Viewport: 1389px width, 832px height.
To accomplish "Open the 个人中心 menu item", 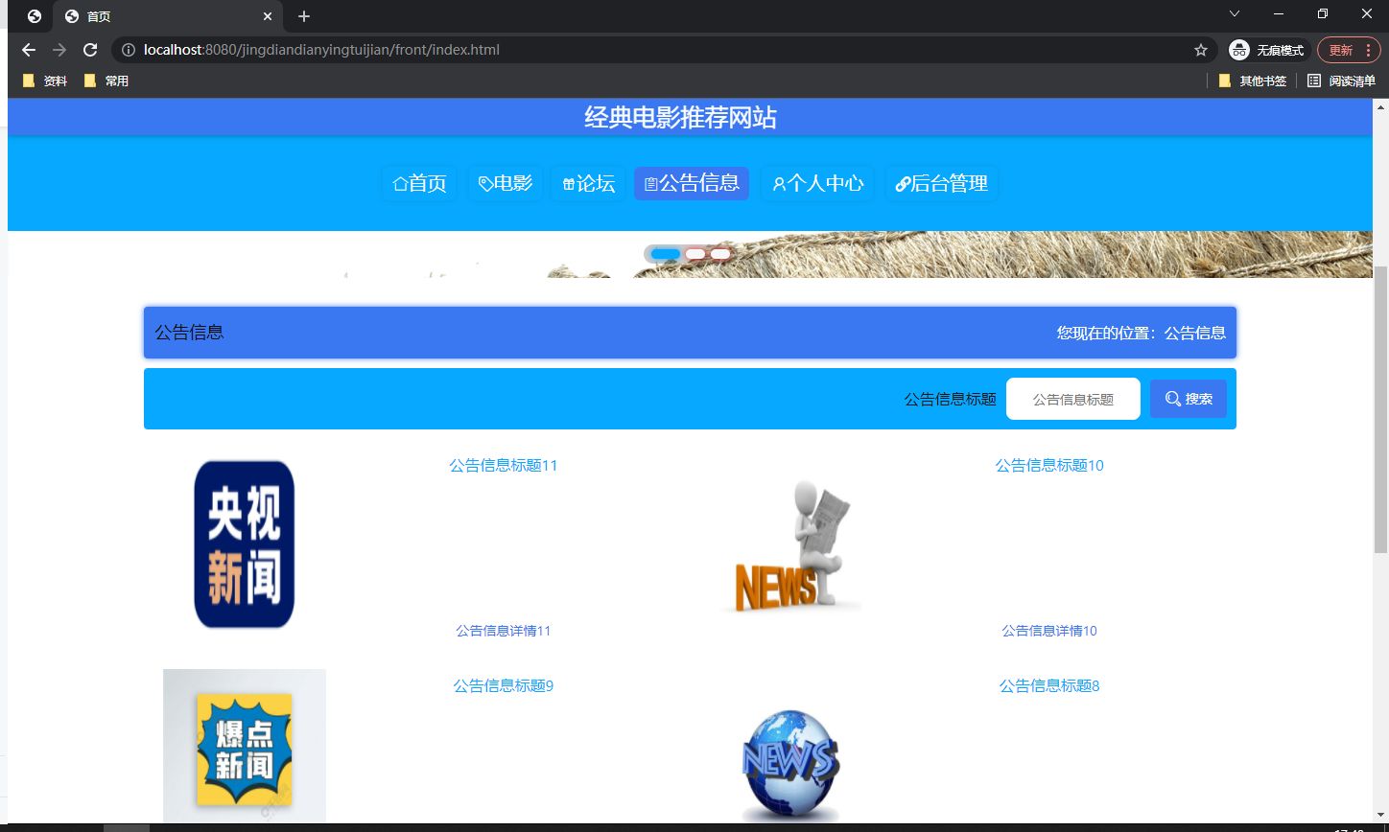I will click(817, 183).
